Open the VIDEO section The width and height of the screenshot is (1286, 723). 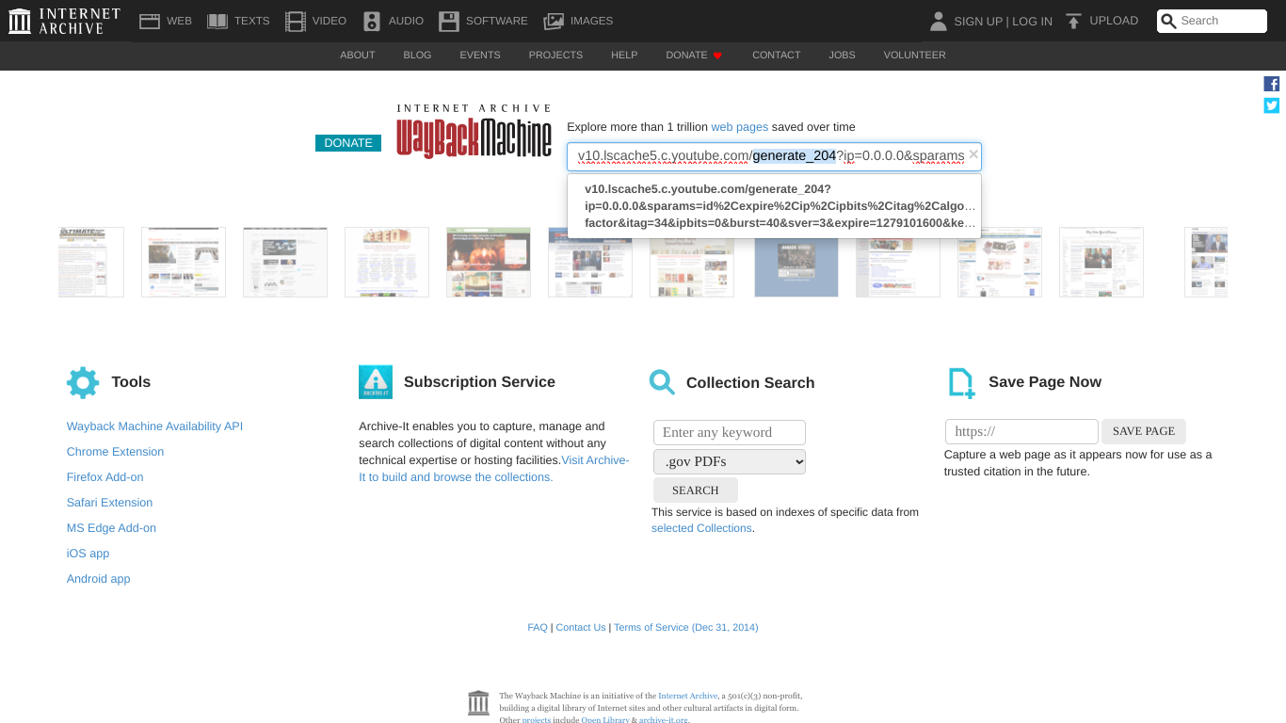(x=315, y=20)
